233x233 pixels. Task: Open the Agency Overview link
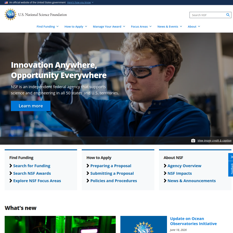pyautogui.click(x=184, y=166)
